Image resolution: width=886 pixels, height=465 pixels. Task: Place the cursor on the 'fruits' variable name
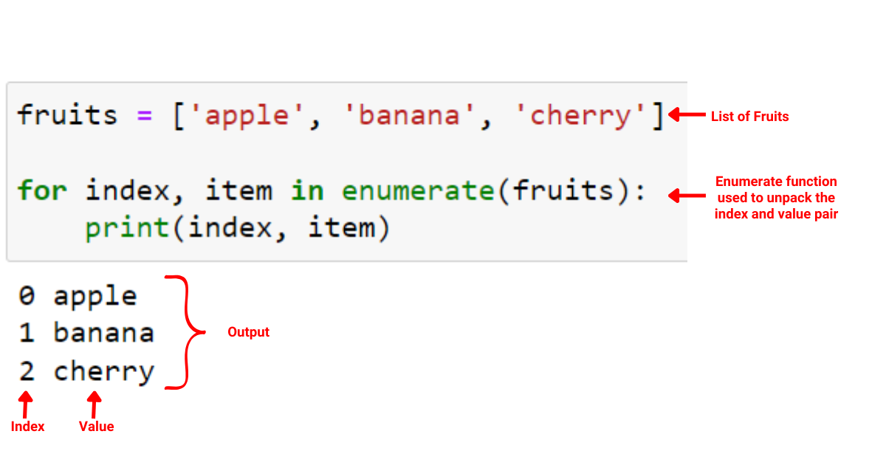pyautogui.click(x=67, y=115)
